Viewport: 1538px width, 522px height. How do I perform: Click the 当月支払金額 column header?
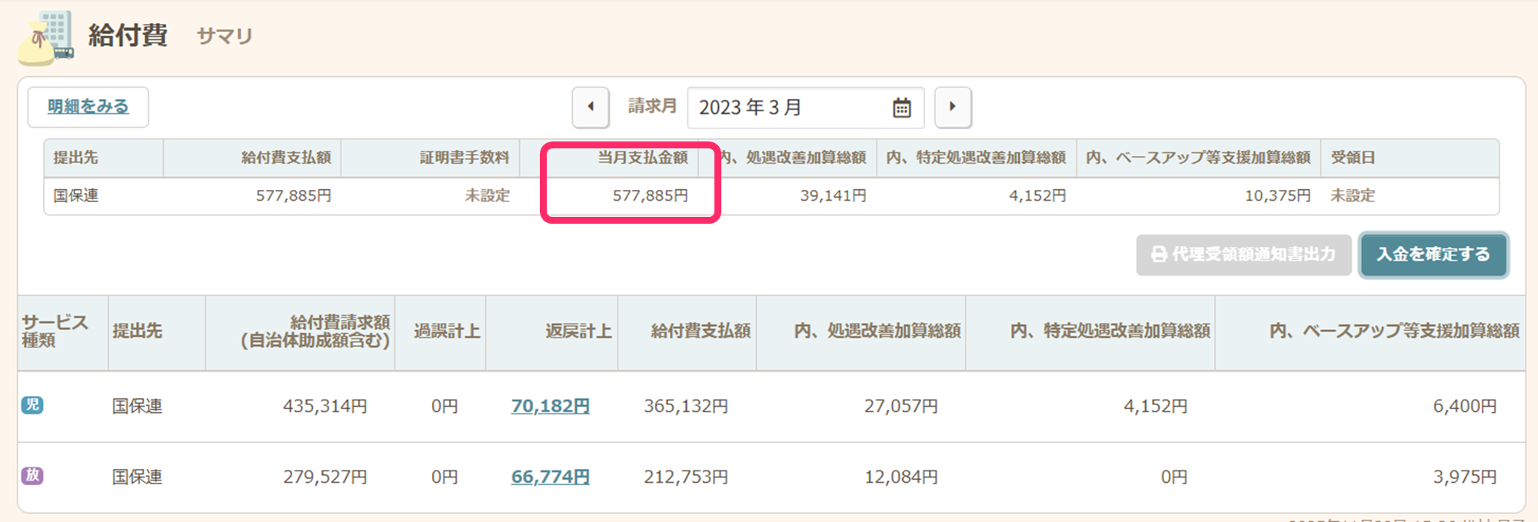[643, 158]
